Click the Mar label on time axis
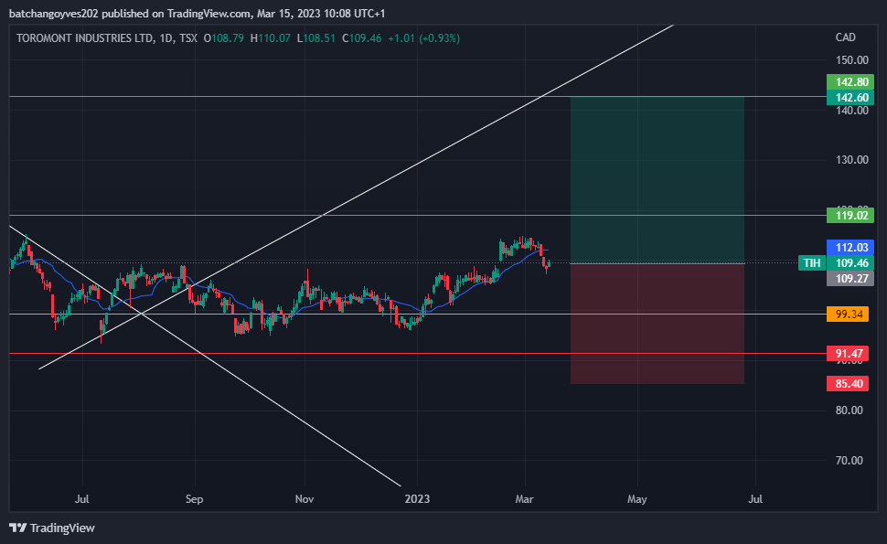 tap(524, 499)
